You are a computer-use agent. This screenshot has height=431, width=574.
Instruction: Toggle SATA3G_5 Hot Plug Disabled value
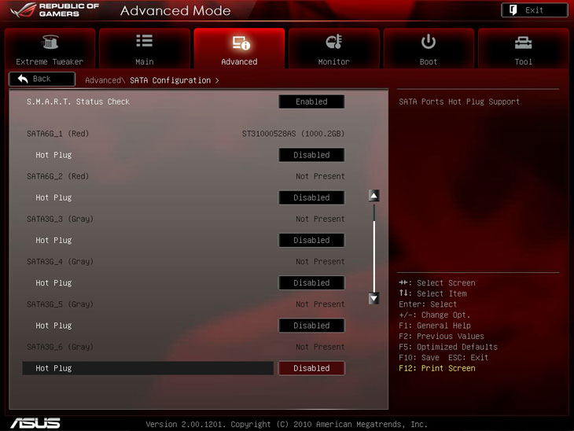(x=311, y=325)
